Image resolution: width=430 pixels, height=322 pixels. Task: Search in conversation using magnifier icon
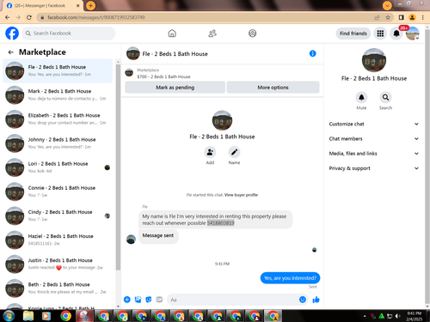coord(385,97)
